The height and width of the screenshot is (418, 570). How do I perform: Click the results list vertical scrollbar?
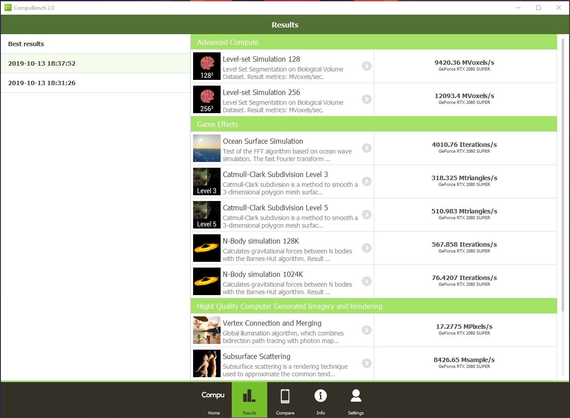pyautogui.click(x=563, y=175)
